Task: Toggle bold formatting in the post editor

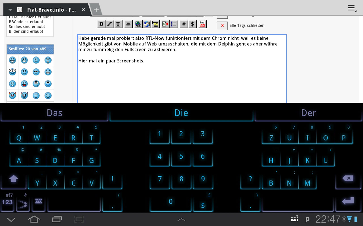Action: coord(101,24)
